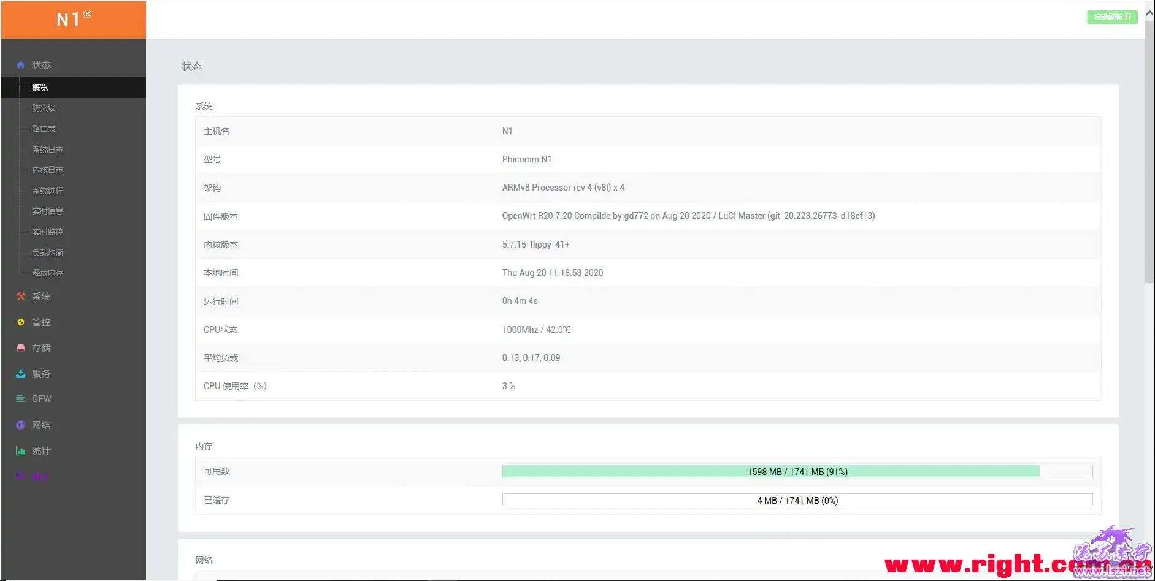Click the local time Thu Aug 20 value
Viewport: 1155px width, 581px height.
click(552, 273)
